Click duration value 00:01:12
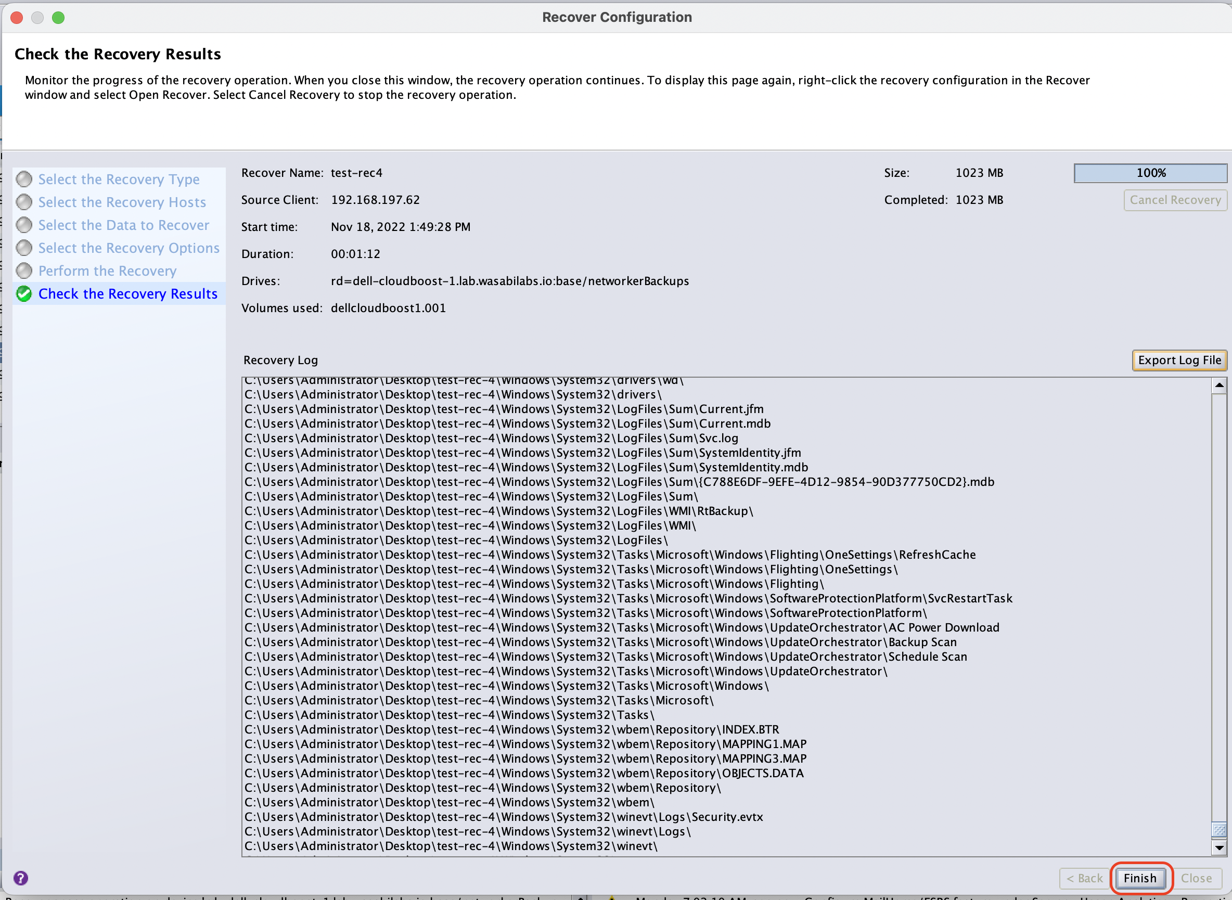This screenshot has height=900, width=1232. [355, 254]
